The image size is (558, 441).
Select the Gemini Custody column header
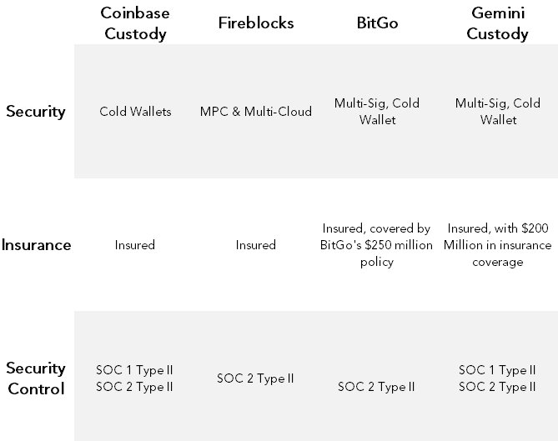coord(497,23)
